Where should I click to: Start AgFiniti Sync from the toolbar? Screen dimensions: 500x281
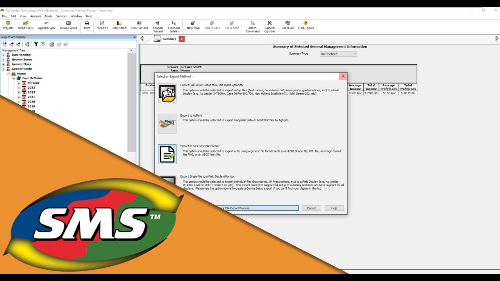pos(47,25)
